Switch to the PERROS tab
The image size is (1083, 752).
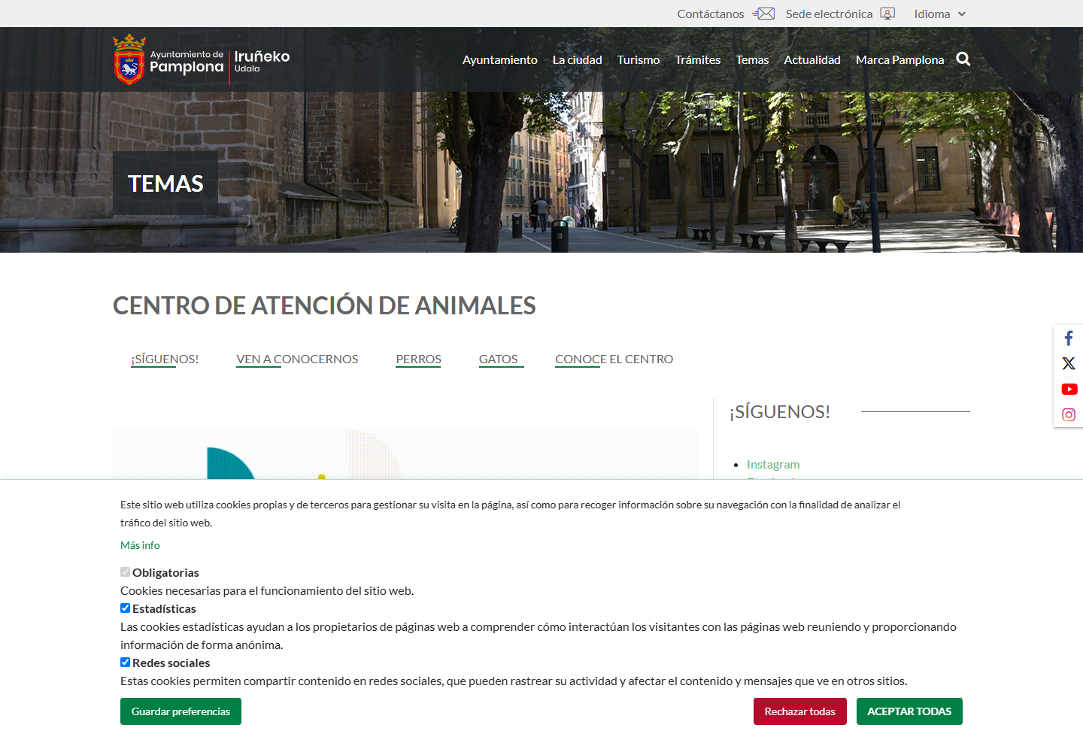click(419, 359)
